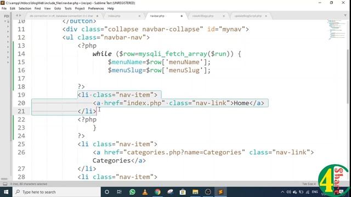The height and width of the screenshot is (197, 351).
Task: Click "categories.php?name=Categories" on line 26
Action: click(x=184, y=152)
